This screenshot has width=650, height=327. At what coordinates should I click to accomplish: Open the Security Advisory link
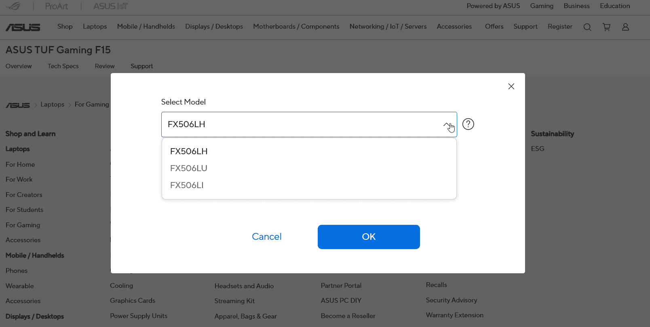click(452, 300)
